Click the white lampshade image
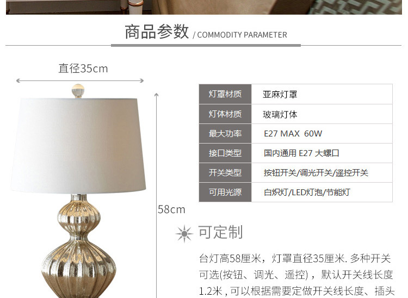408x298 pixels. pyautogui.click(x=78, y=146)
